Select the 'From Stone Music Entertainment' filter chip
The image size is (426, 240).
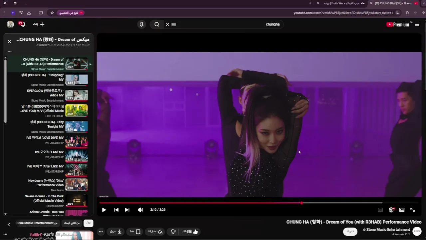pyautogui.click(x=37, y=223)
